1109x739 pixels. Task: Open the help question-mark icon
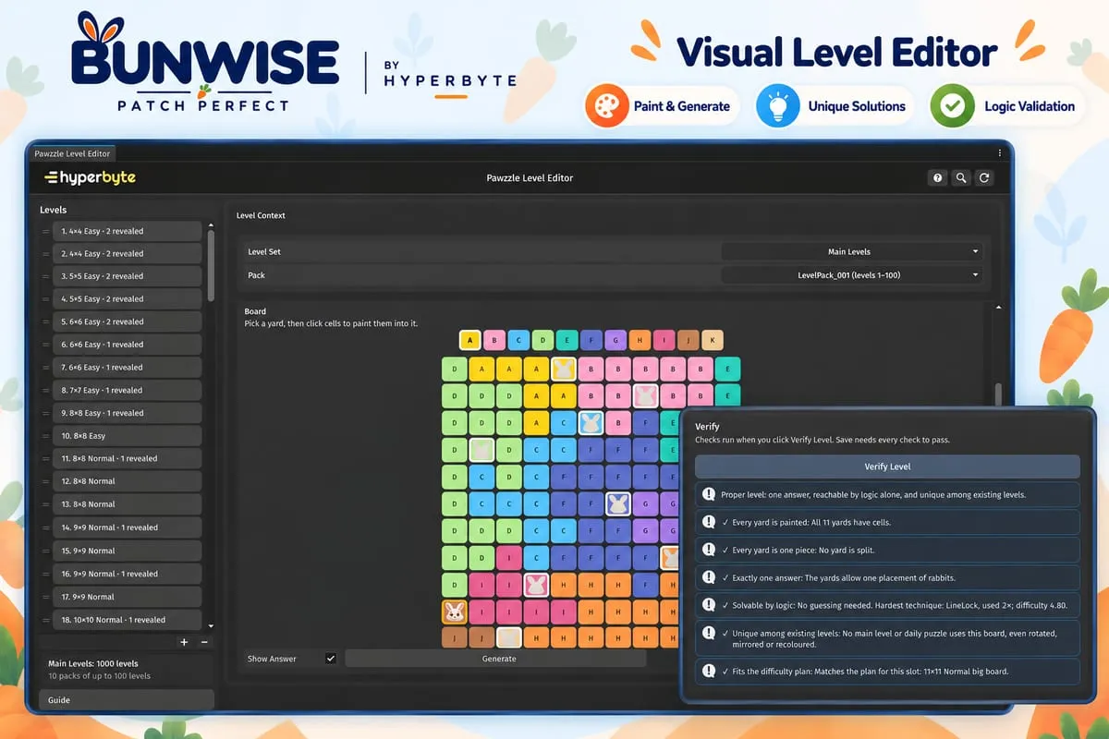(x=938, y=177)
